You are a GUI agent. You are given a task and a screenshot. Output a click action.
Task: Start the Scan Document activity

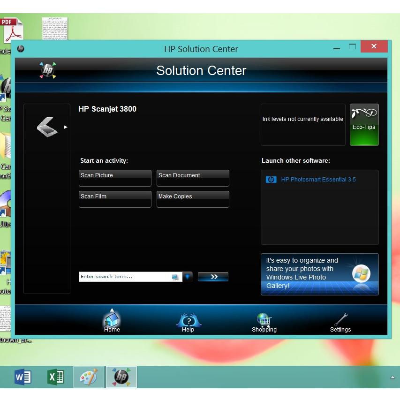[x=193, y=178]
